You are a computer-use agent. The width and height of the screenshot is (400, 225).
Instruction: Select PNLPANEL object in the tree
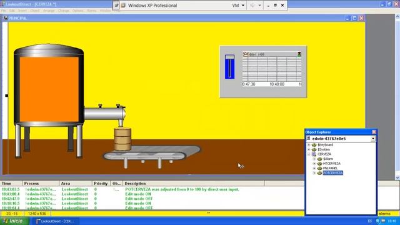(x=330, y=168)
